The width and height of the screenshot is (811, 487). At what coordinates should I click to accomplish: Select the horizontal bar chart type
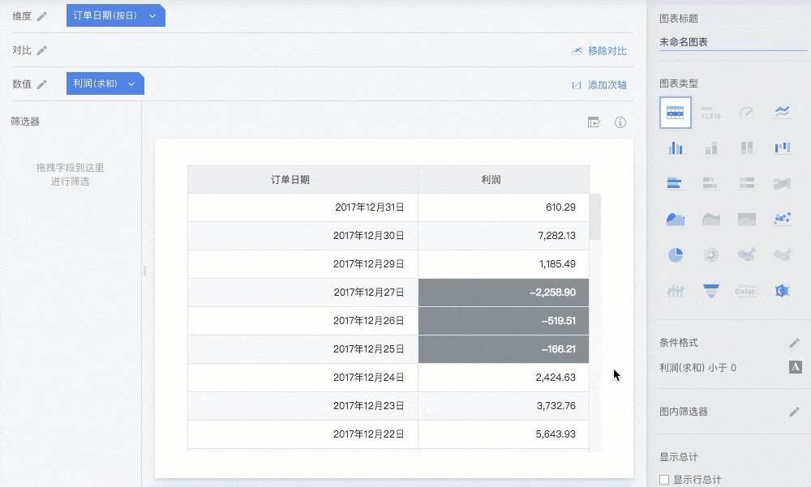(675, 183)
